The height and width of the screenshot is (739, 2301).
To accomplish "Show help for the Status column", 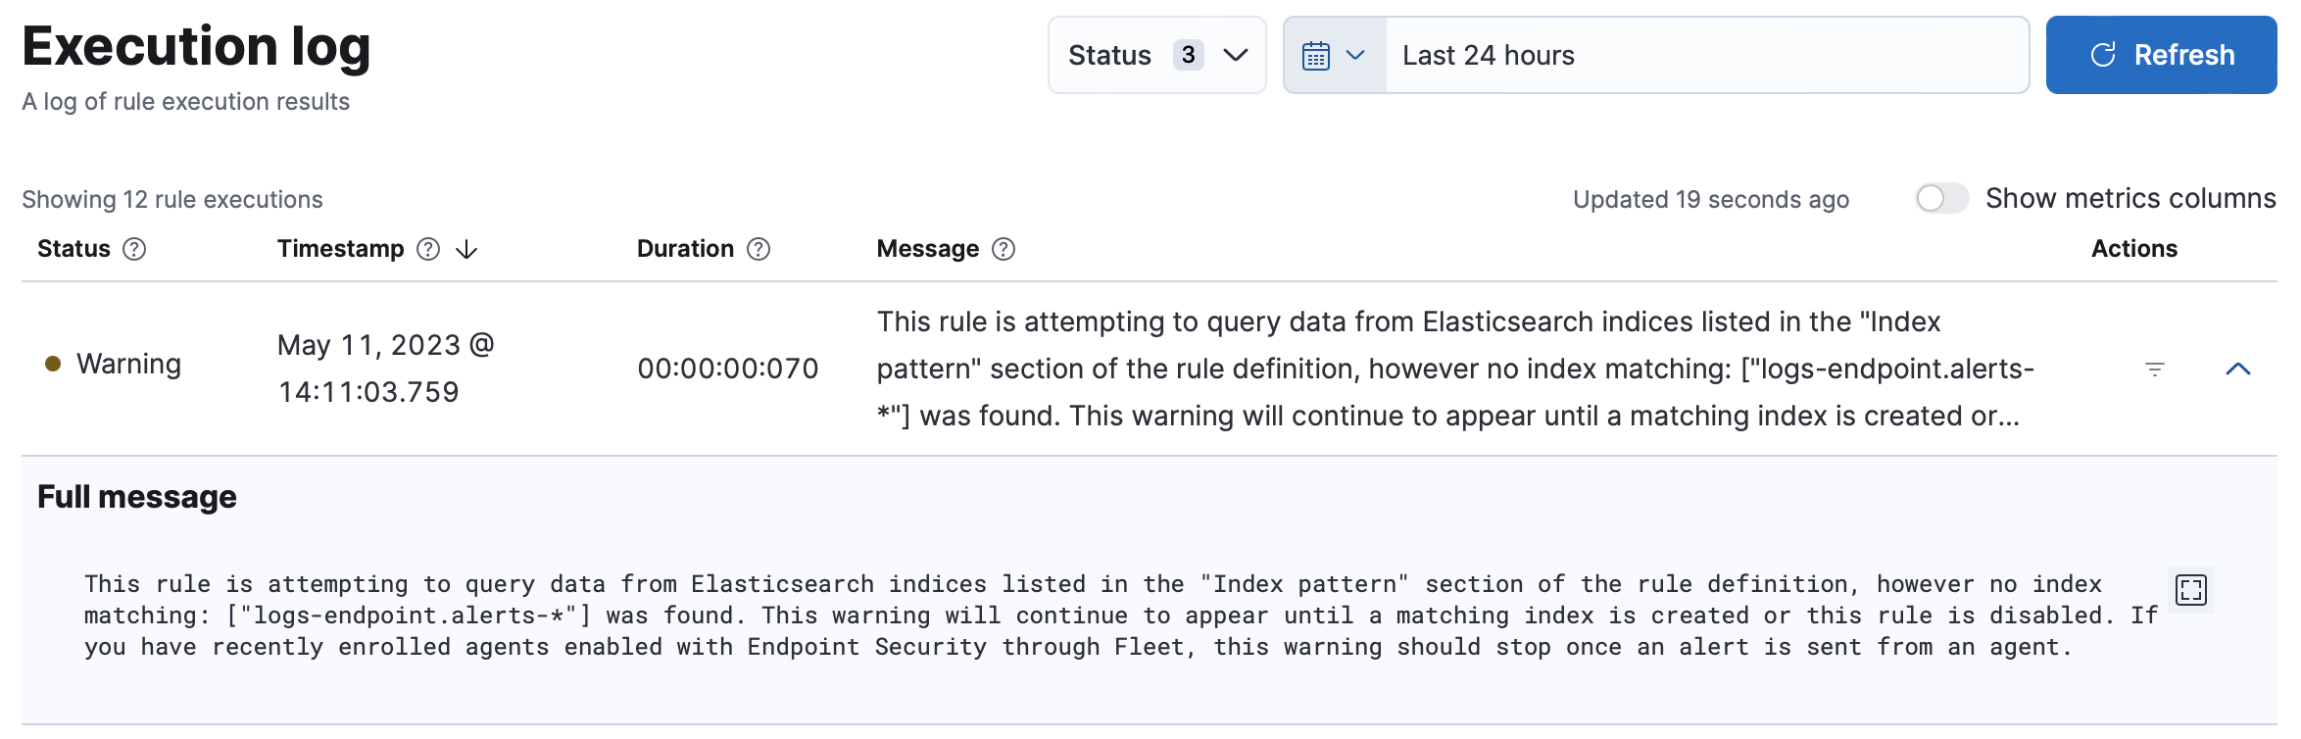I will coord(134,248).
